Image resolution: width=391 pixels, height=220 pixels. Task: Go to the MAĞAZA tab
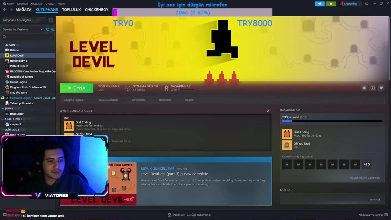24,10
